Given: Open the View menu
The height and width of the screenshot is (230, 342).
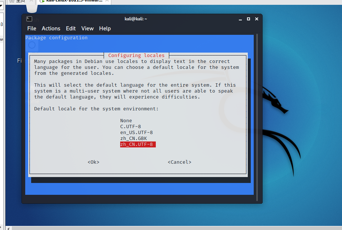Looking at the screenshot, I should pos(88,29).
